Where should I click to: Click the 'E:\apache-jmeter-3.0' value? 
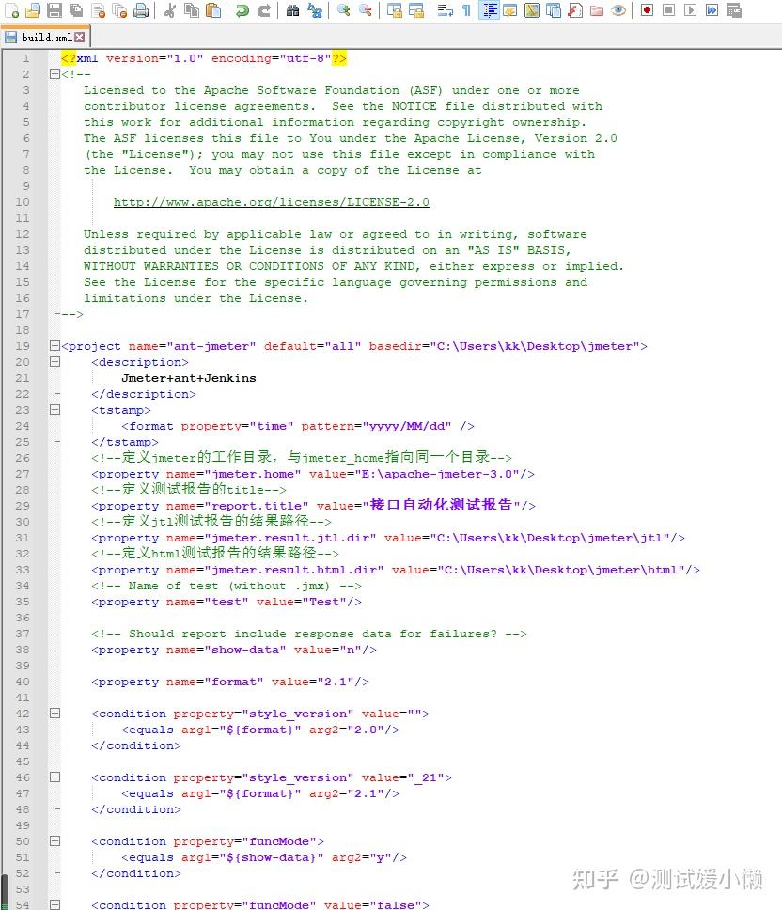pyautogui.click(x=437, y=474)
